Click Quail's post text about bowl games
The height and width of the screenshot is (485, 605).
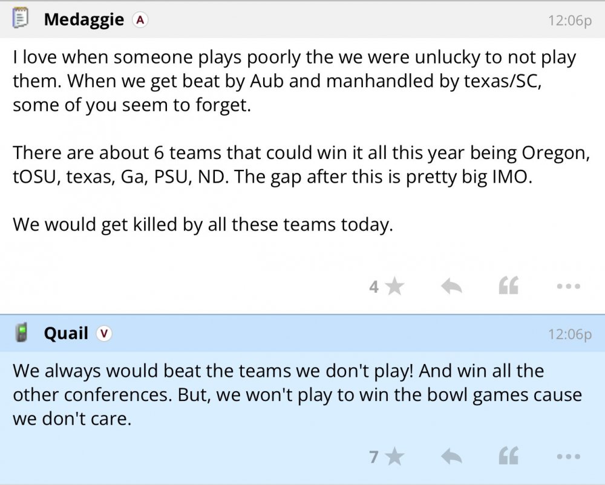click(x=296, y=394)
